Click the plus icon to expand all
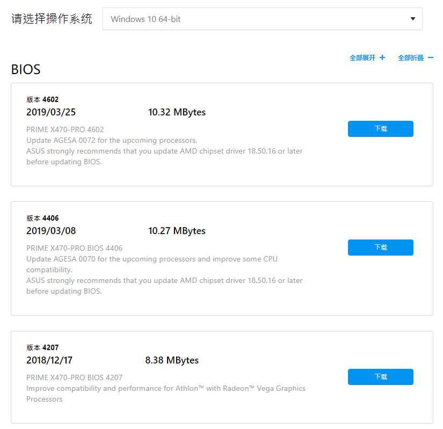The height and width of the screenshot is (429, 443). (x=382, y=57)
